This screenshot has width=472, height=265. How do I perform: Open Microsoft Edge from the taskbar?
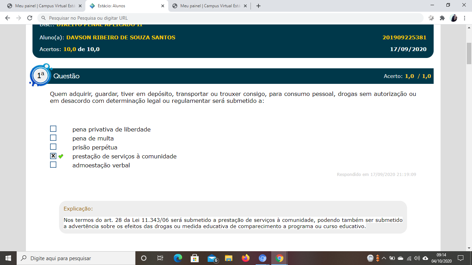click(178, 258)
